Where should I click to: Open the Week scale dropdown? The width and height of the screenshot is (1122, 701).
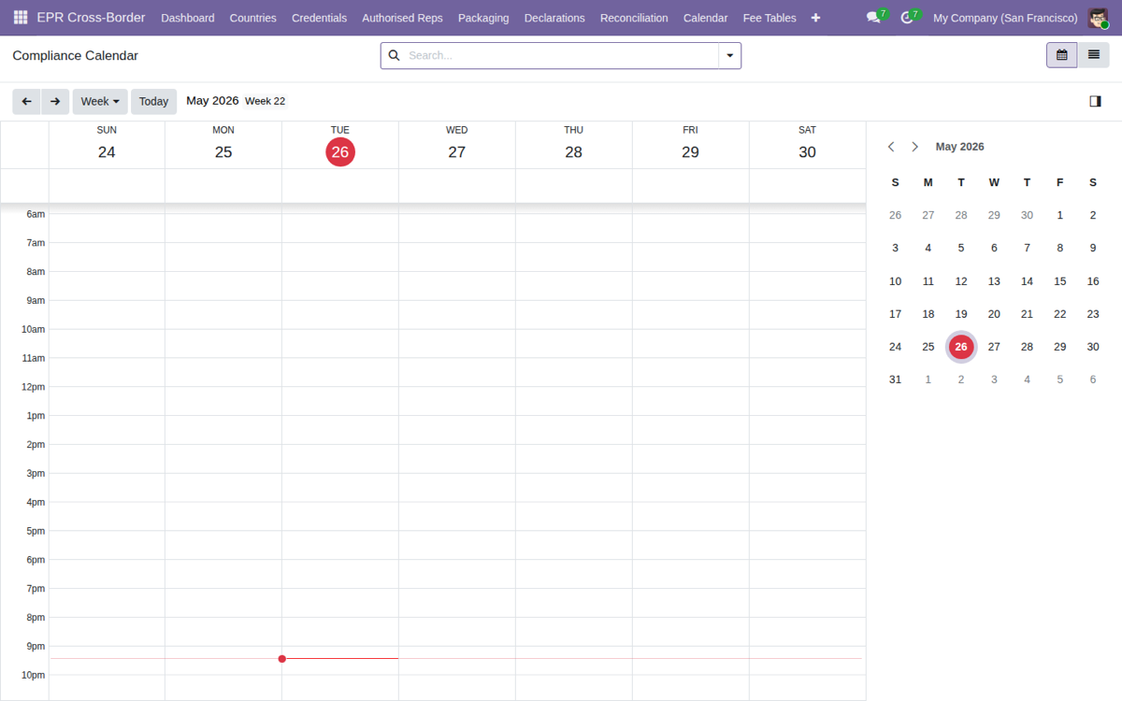[100, 101]
